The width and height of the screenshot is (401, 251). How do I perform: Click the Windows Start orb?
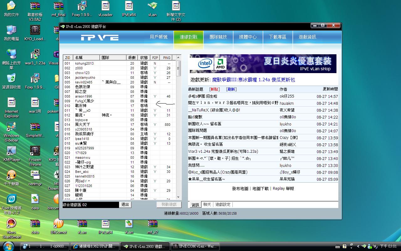click(x=8, y=246)
